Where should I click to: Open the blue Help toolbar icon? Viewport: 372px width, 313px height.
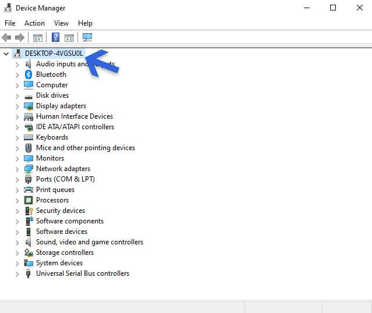pos(55,37)
